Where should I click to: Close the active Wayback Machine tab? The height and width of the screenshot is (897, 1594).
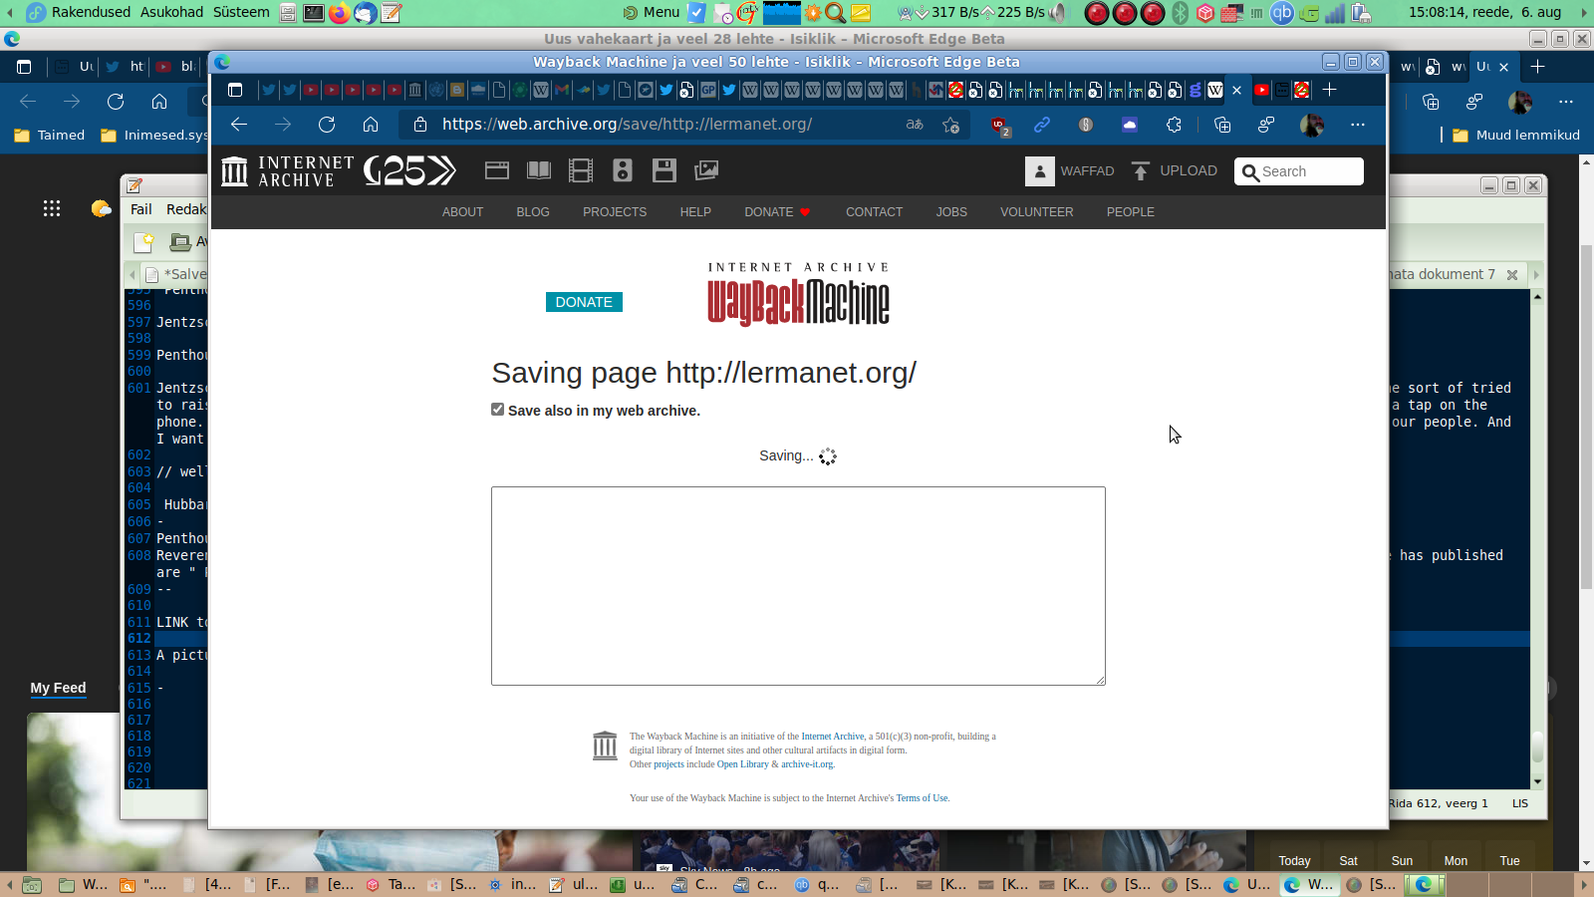(x=1237, y=90)
